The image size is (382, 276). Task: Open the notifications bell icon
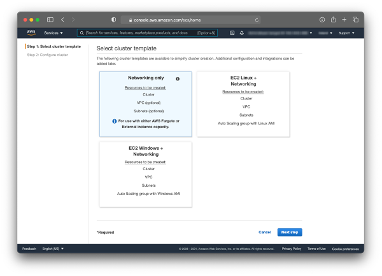tap(242, 33)
